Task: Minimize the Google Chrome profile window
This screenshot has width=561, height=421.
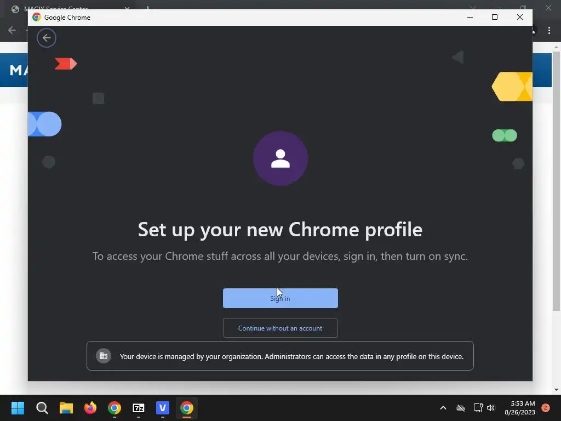Action: coord(470,17)
